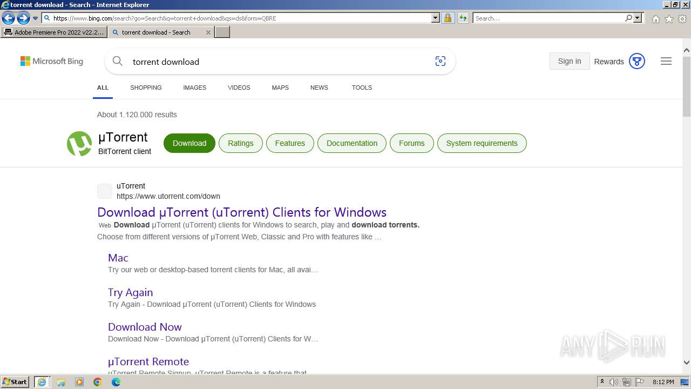The width and height of the screenshot is (691, 389).
Task: Click the Documentation pill button
Action: pyautogui.click(x=352, y=143)
